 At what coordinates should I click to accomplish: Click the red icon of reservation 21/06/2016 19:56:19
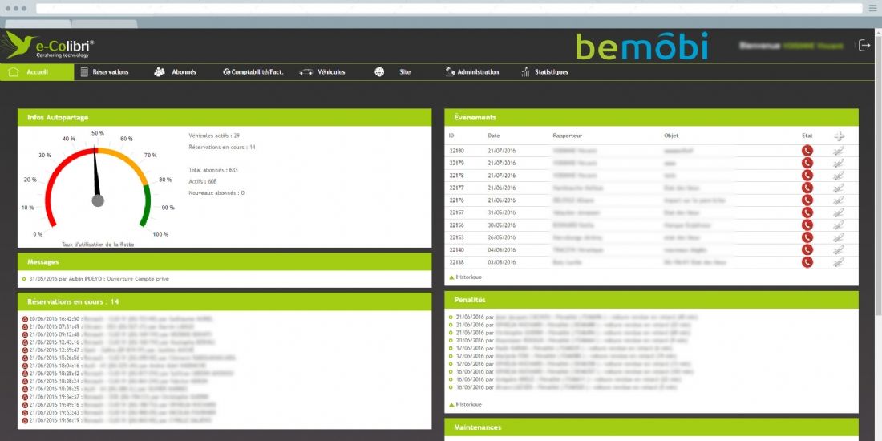click(x=25, y=421)
